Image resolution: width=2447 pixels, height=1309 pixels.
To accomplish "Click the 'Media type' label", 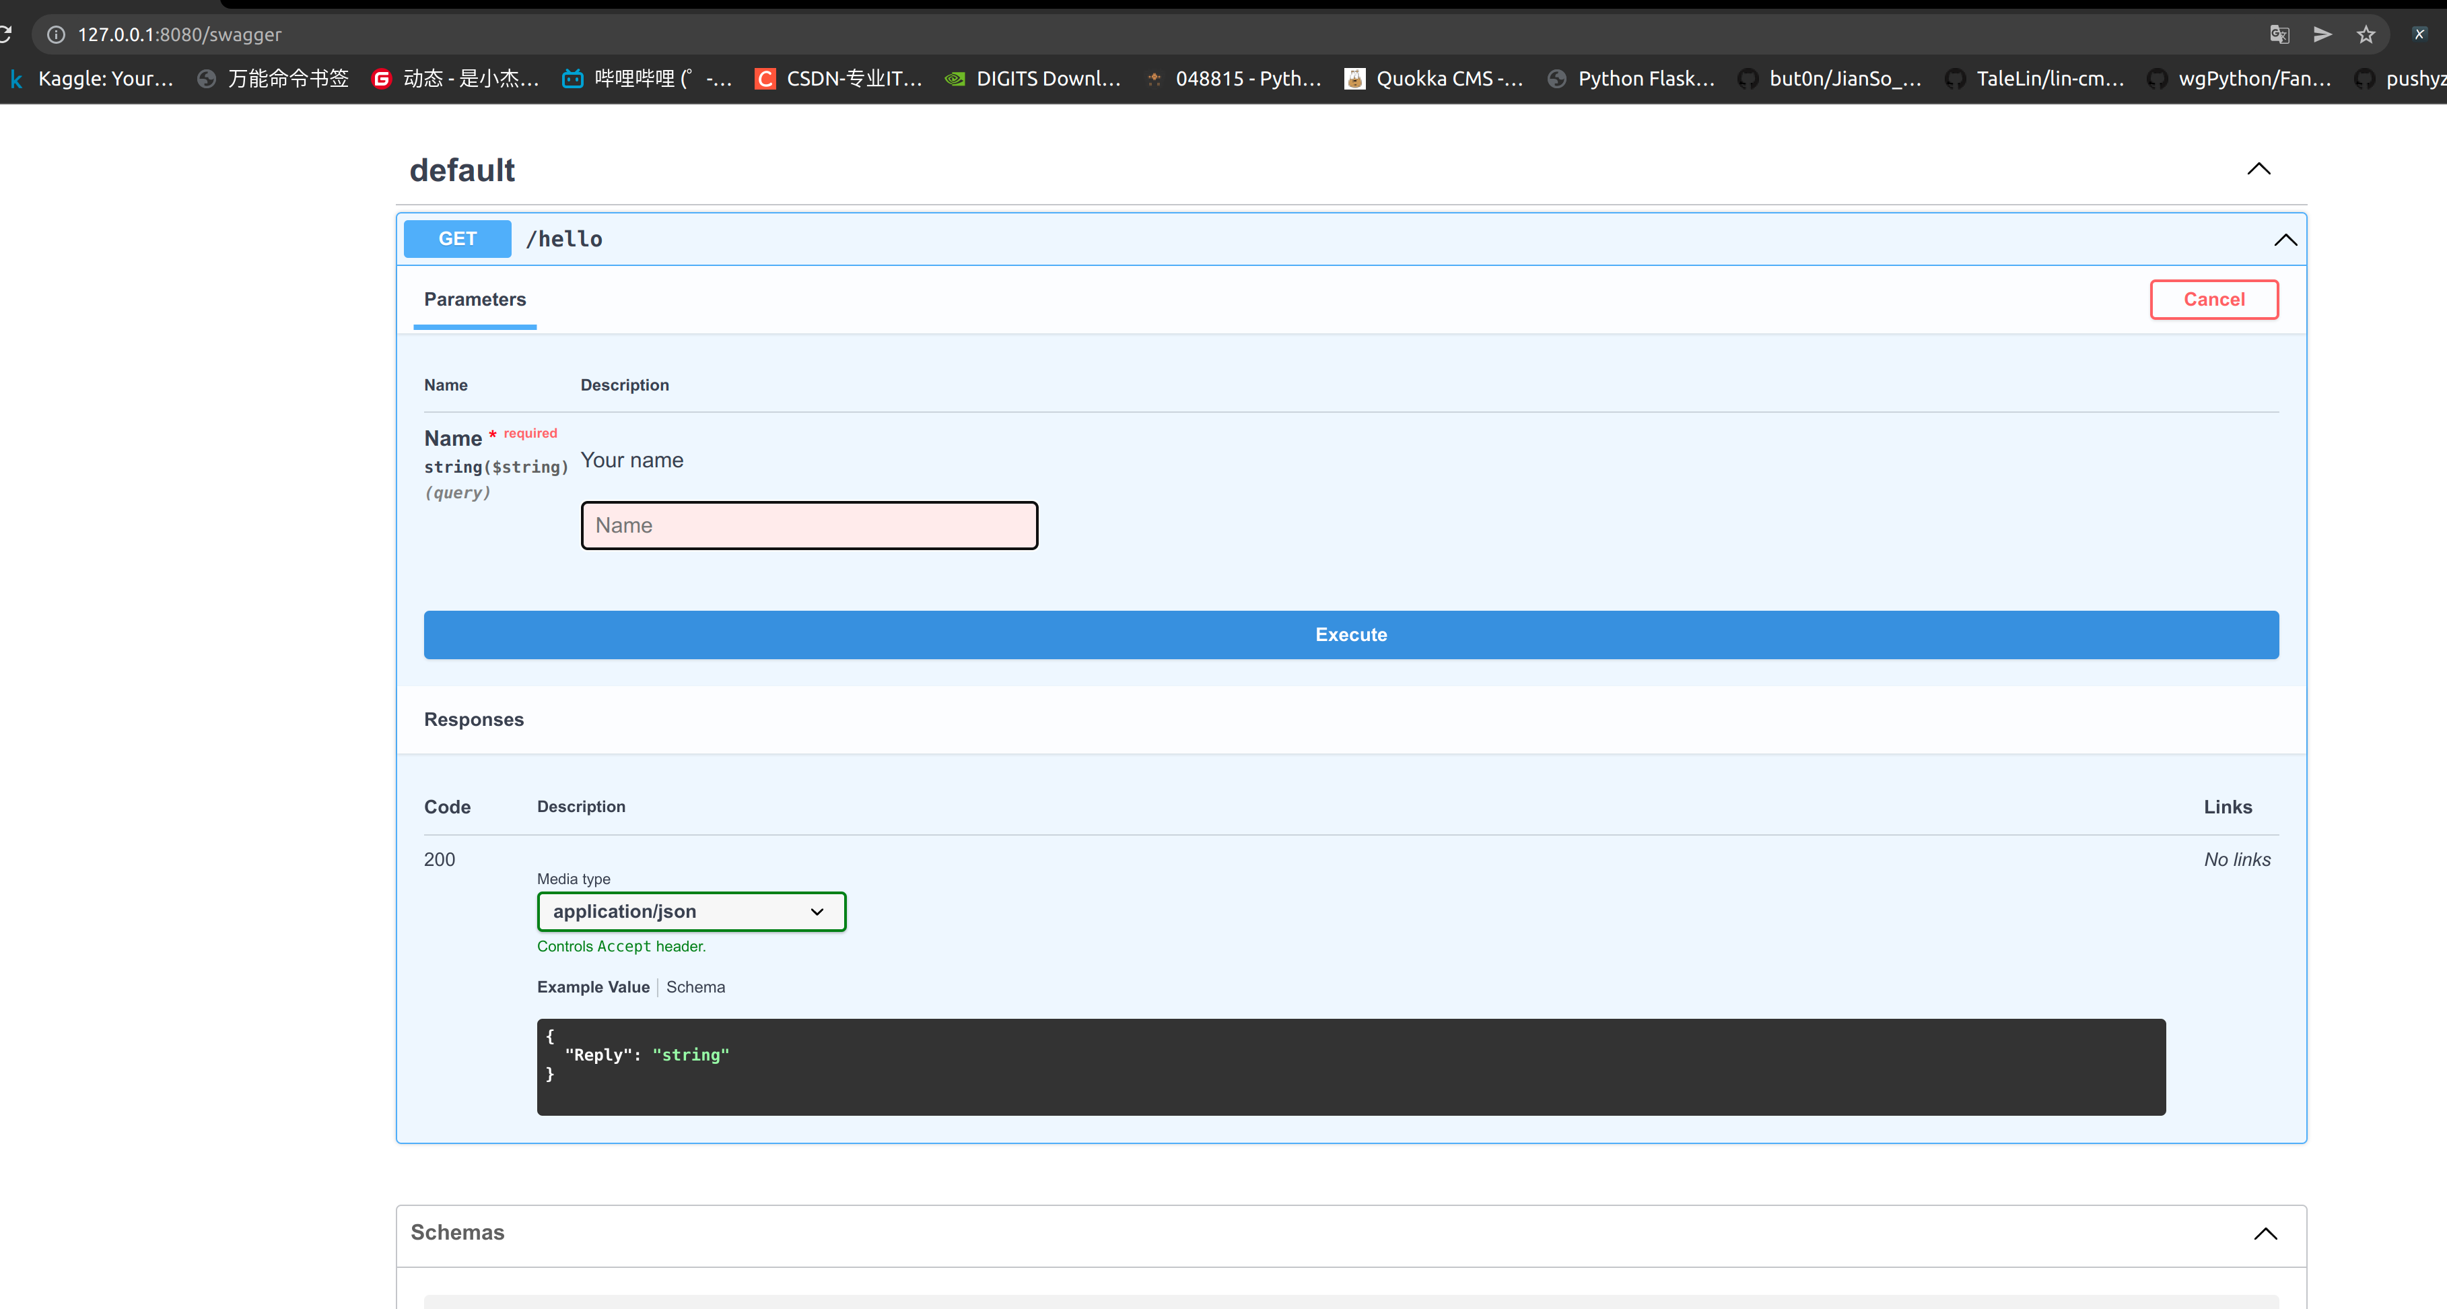I will [574, 879].
